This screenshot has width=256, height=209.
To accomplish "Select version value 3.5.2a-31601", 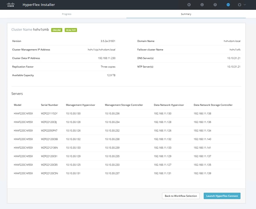I will click(108, 41).
